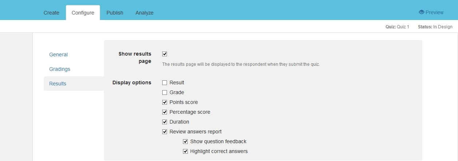Open the Analyze tab

pos(144,13)
